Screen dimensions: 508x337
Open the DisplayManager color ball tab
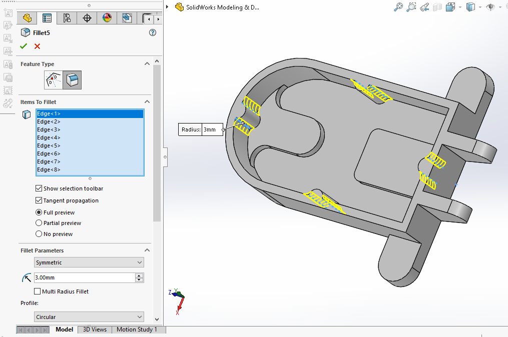tap(107, 18)
